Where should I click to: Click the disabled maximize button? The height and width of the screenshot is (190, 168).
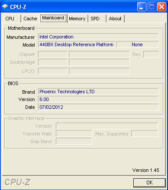coord(152,6)
